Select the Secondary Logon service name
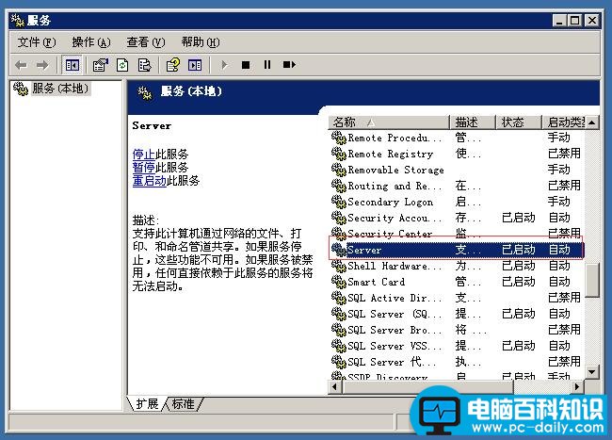The height and width of the screenshot is (440, 612). (x=391, y=202)
